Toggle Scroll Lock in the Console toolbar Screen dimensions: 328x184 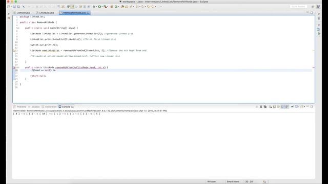click(275, 107)
